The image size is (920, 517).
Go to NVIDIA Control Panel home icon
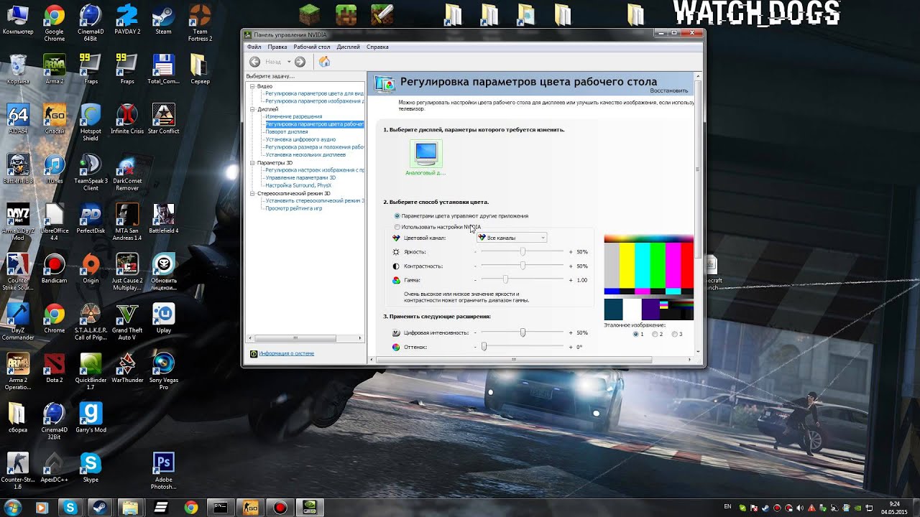pos(324,62)
